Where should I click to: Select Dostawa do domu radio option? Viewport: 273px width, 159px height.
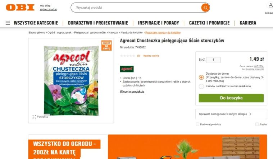coord(201,77)
